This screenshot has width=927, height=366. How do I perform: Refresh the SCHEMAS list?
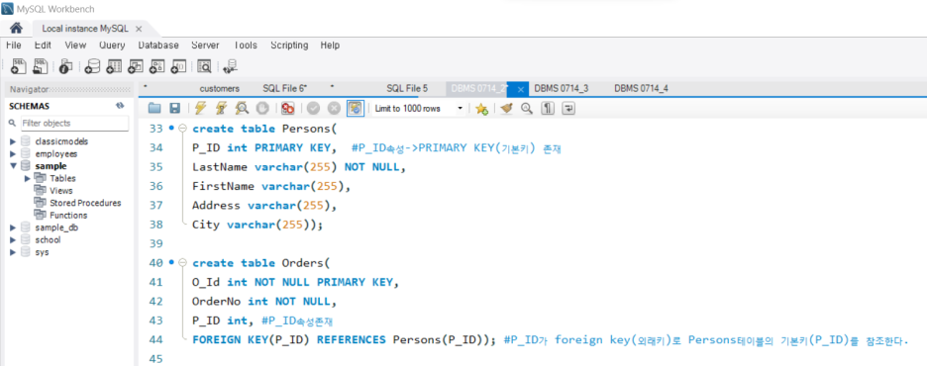coord(120,106)
